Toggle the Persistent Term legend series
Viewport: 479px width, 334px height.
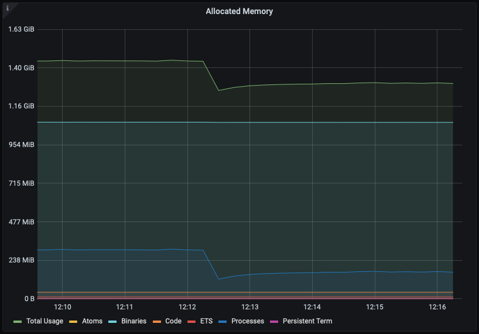pos(307,321)
